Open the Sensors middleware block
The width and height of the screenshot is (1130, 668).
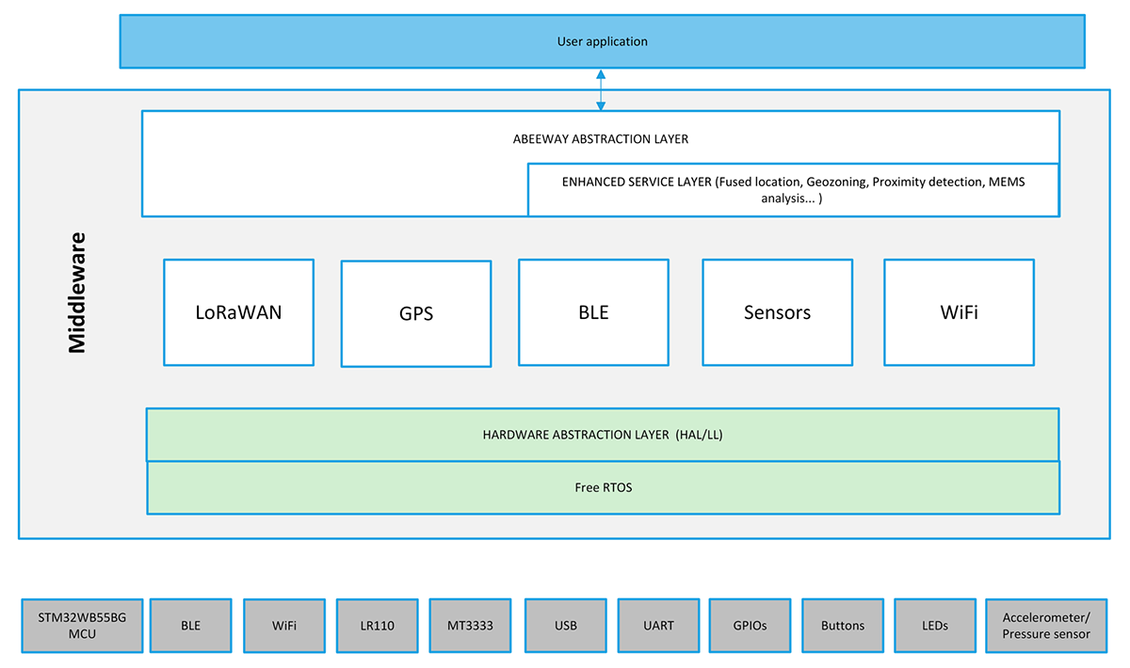[777, 311]
